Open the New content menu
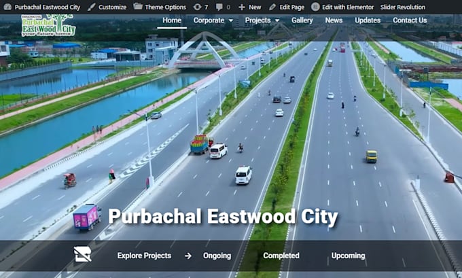Screen dimensions: 462x278 255,7
